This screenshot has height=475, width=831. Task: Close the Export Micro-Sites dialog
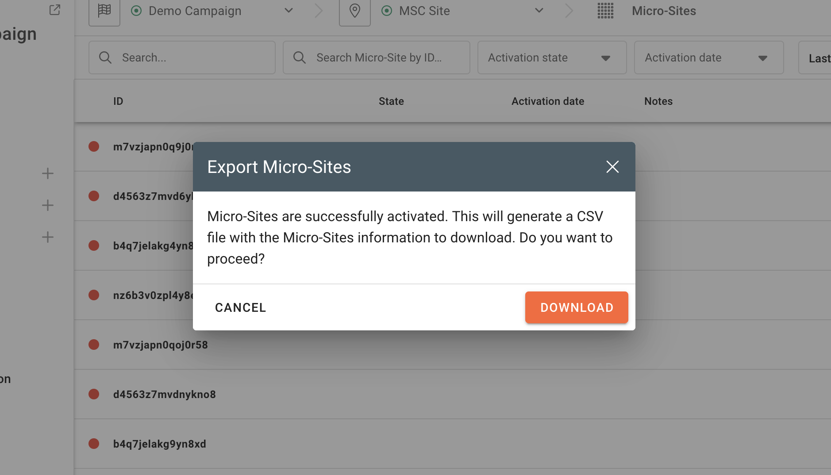[x=612, y=167]
